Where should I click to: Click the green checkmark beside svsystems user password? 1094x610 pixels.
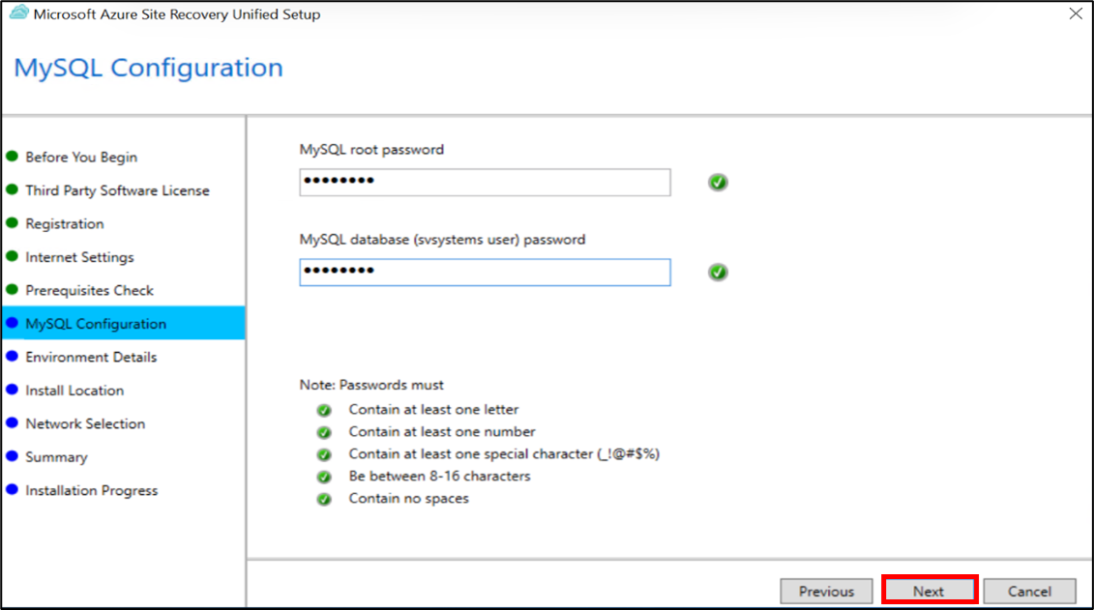pyautogui.click(x=717, y=272)
